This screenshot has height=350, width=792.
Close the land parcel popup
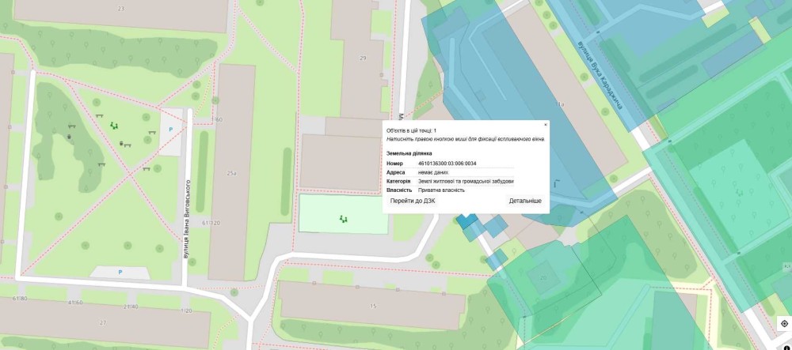coord(545,125)
